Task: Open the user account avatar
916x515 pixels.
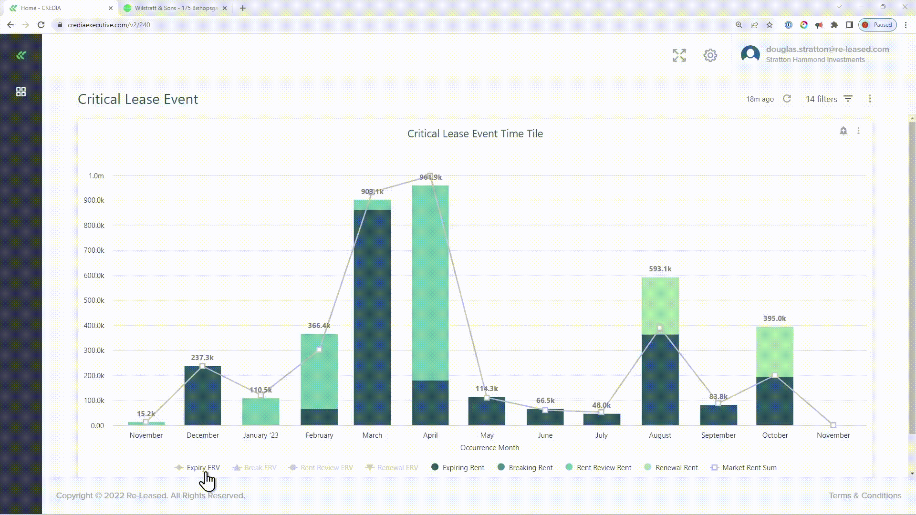Action: (x=750, y=54)
